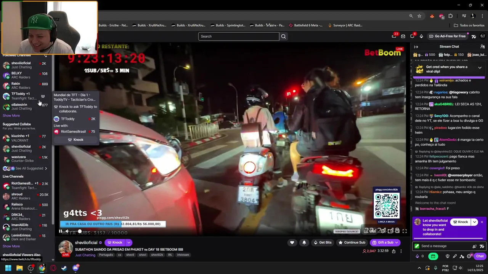Open the Twitch user avatar menu
488x274 pixels.
click(483, 36)
